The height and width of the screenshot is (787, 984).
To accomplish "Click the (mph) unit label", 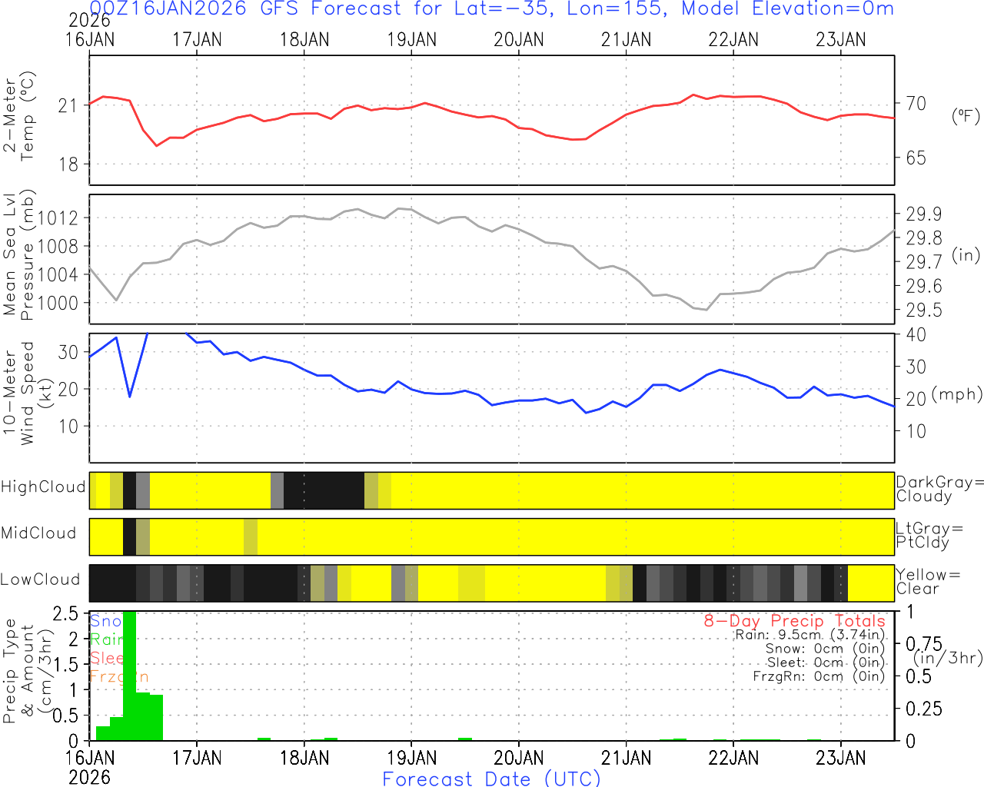I will 956,394.
